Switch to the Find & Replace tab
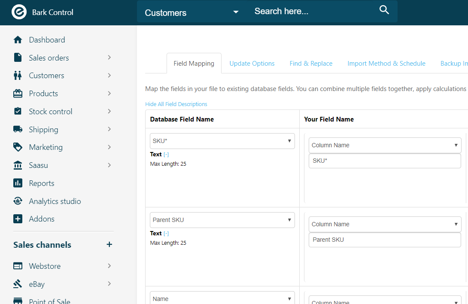The height and width of the screenshot is (304, 468). 311,63
